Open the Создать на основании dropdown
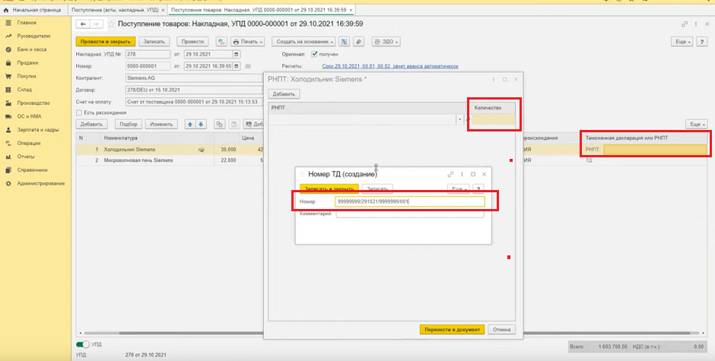 (301, 41)
